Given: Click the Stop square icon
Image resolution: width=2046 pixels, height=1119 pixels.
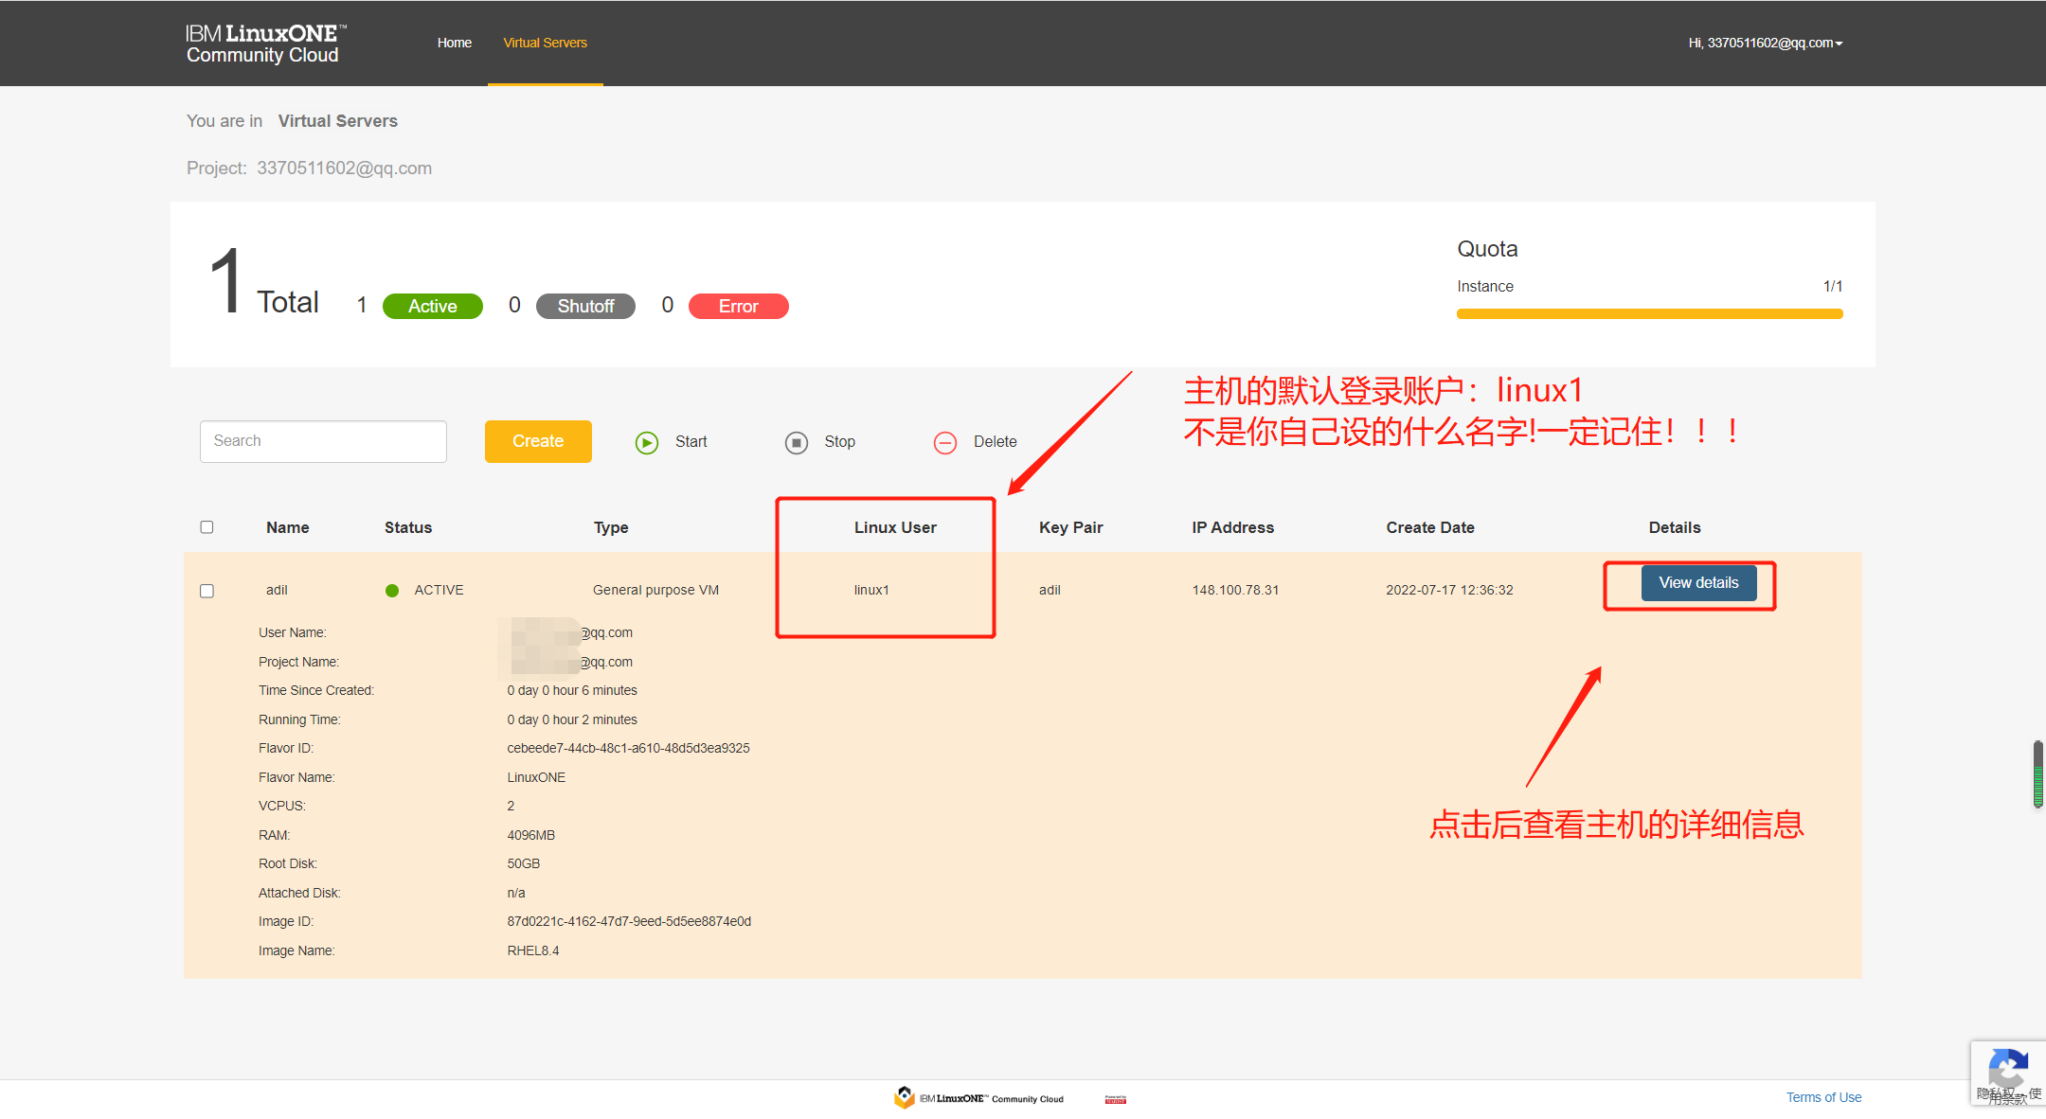Looking at the screenshot, I should tap(797, 442).
